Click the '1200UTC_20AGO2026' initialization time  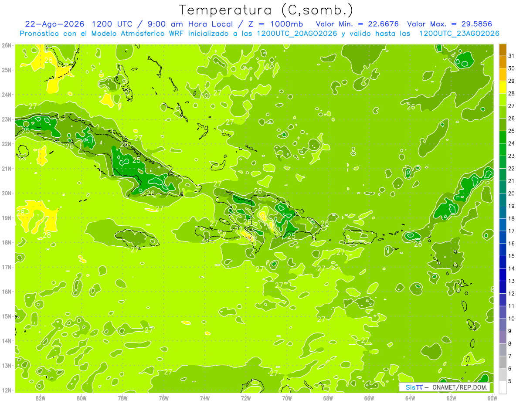[x=297, y=33]
